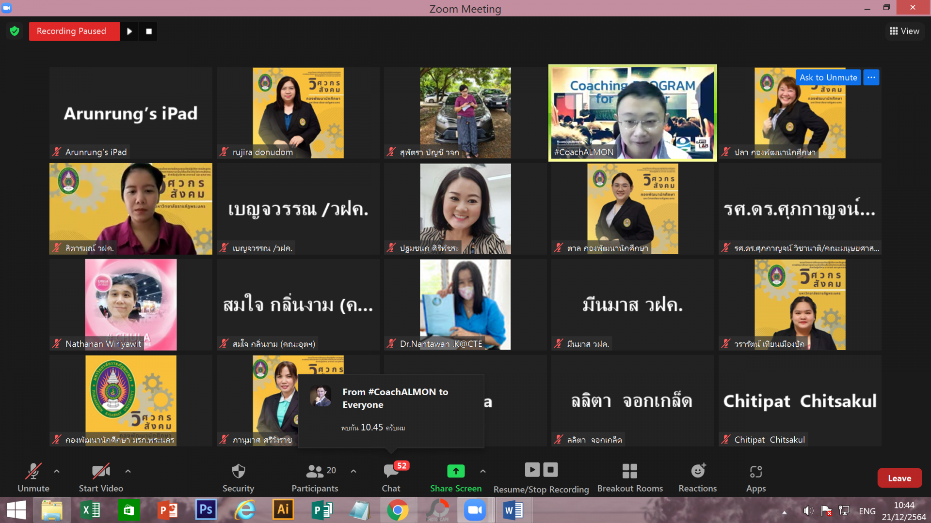Viewport: 931px width, 523px height.
Task: Click the Share Screen button
Action: [455, 477]
